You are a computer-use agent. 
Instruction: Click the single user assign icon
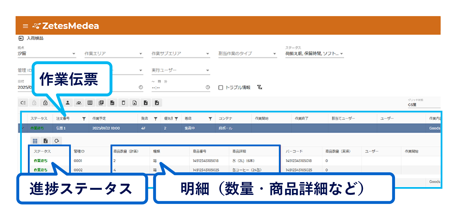tap(68, 103)
